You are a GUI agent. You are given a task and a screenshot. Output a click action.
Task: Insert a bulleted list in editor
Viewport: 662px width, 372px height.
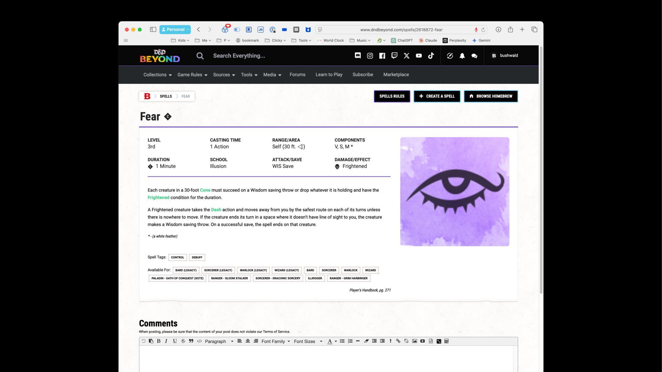tap(342, 341)
